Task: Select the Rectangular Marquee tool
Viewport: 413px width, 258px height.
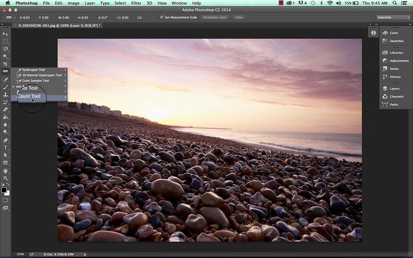Action: click(5, 42)
